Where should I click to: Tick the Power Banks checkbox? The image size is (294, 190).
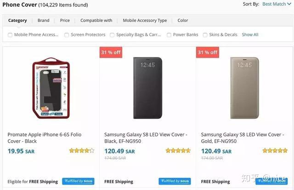(x=169, y=35)
